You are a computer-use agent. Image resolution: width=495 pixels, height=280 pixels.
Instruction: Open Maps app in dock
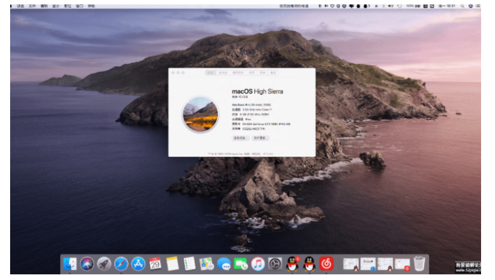[206, 264]
